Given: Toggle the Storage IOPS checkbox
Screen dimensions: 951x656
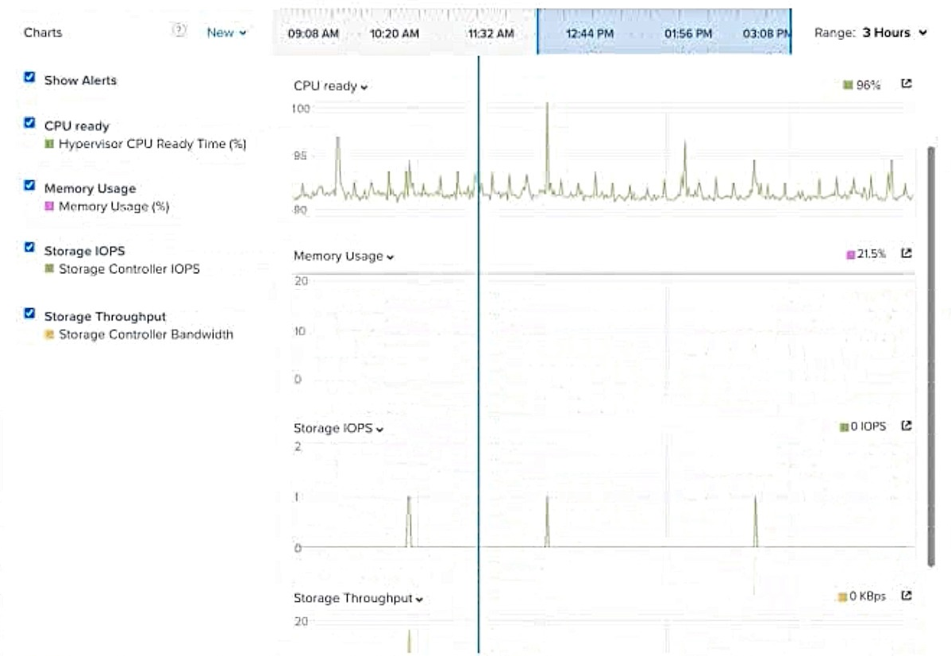Looking at the screenshot, I should [x=29, y=248].
